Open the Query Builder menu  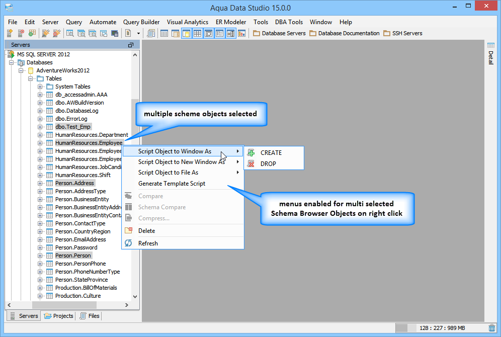[141, 22]
